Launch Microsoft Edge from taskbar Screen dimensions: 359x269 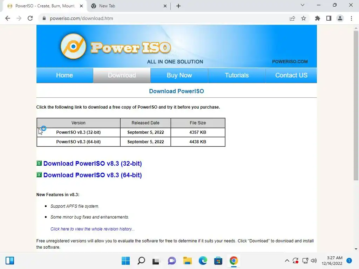203,261
